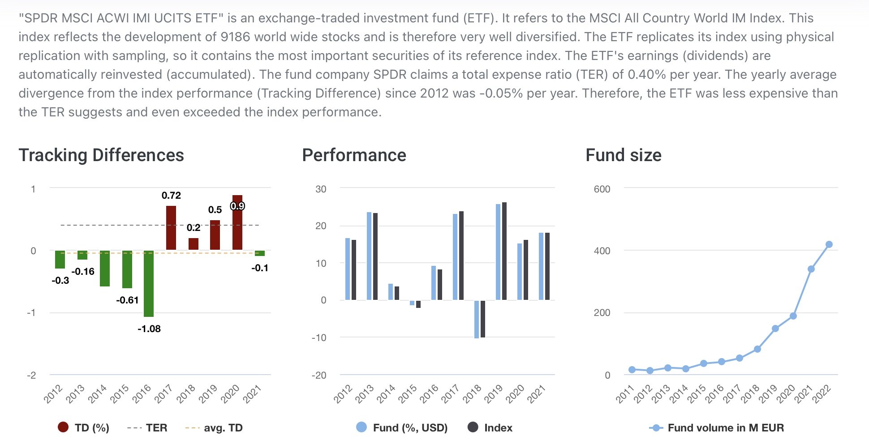Click the 2019 fund size data point

click(x=775, y=329)
